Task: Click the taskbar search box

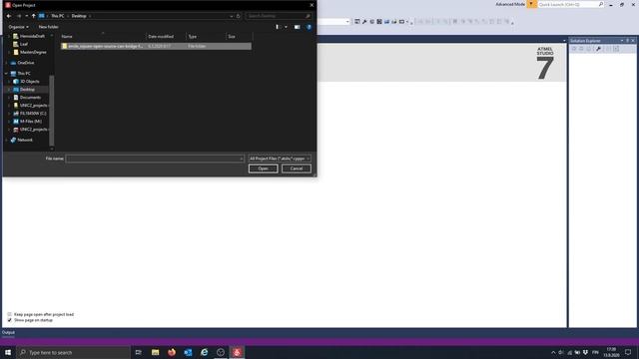Action: [73, 352]
